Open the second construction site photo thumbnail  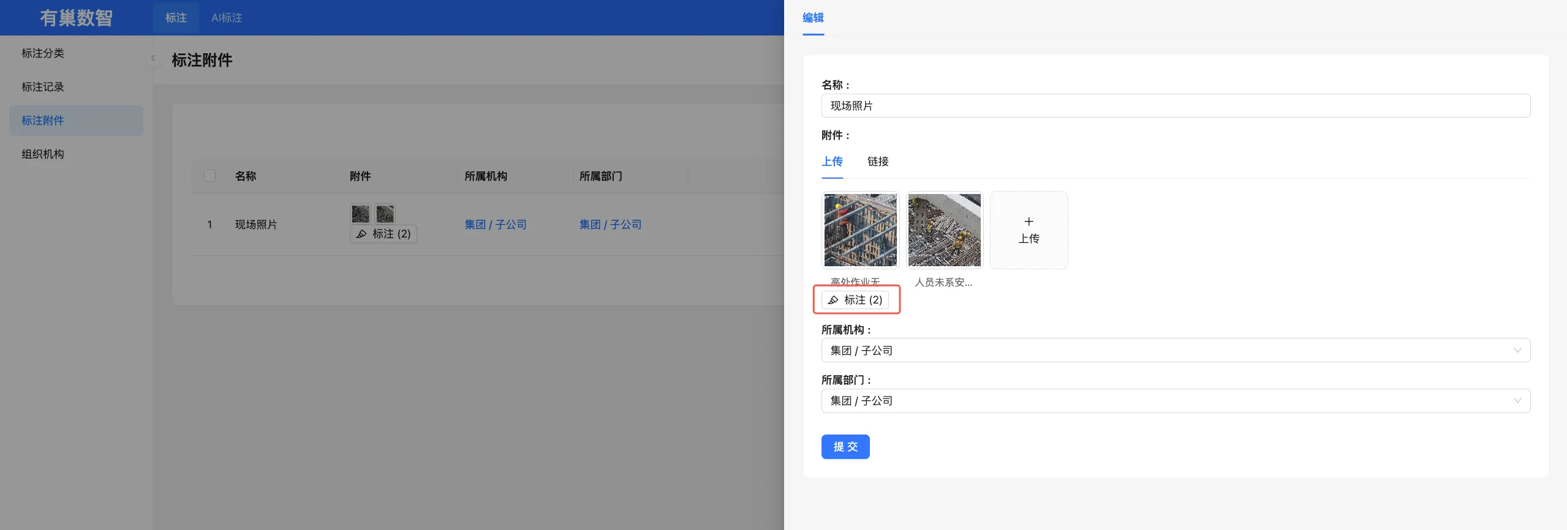click(x=944, y=230)
